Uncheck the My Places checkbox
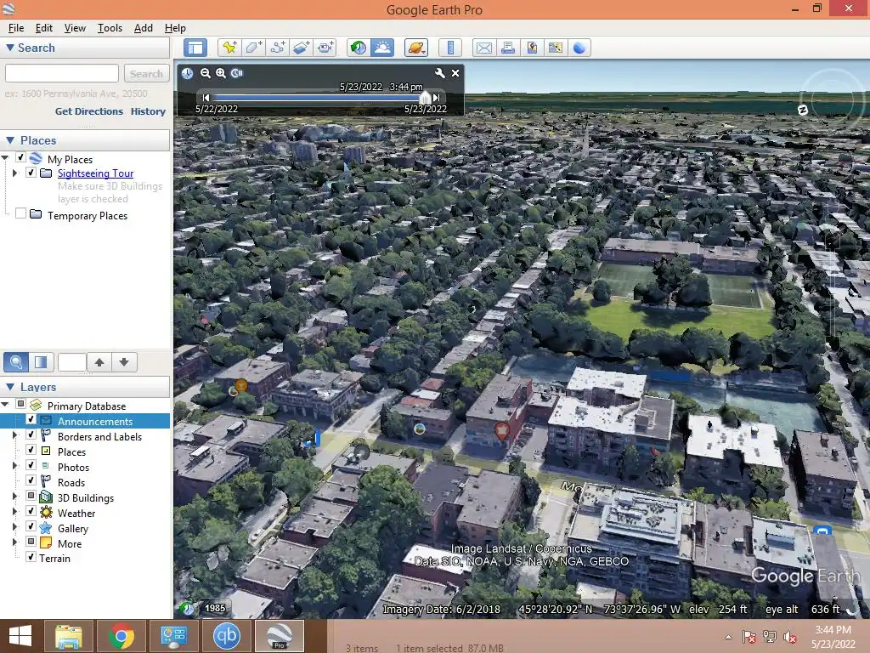870x653 pixels. click(x=20, y=157)
